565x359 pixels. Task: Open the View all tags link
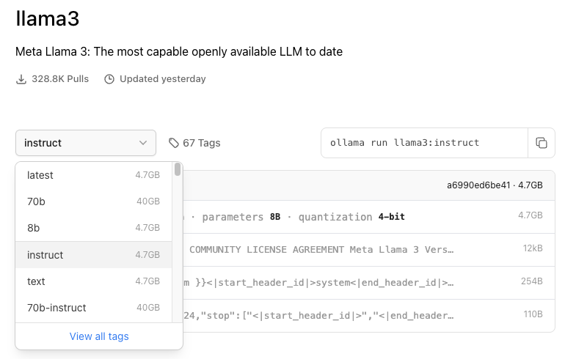click(x=99, y=336)
